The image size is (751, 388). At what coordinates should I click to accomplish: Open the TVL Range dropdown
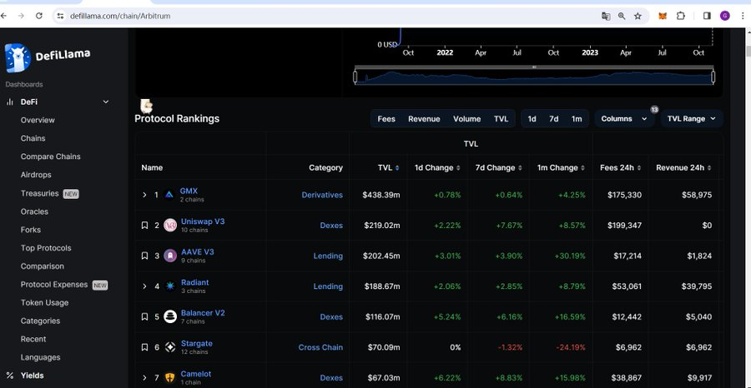tap(691, 119)
